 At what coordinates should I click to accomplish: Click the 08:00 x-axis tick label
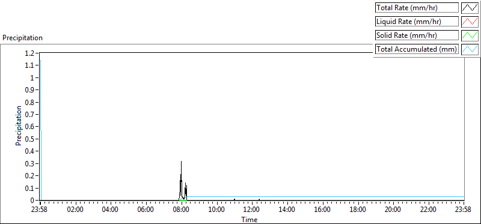[182, 210]
